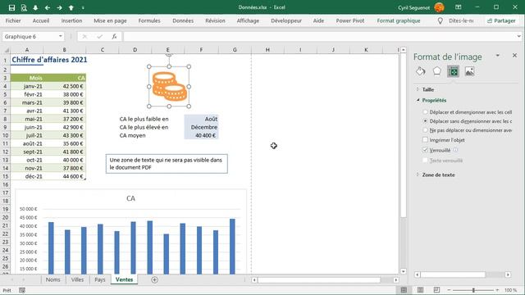Click the insert function fx icon
The width and height of the screenshot is (525, 295).
pos(114,36)
